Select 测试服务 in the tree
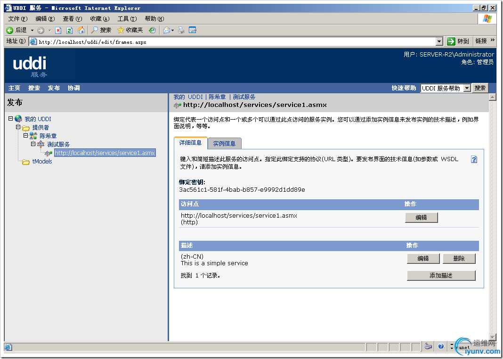Viewport: 503px width, 359px height. click(58, 144)
